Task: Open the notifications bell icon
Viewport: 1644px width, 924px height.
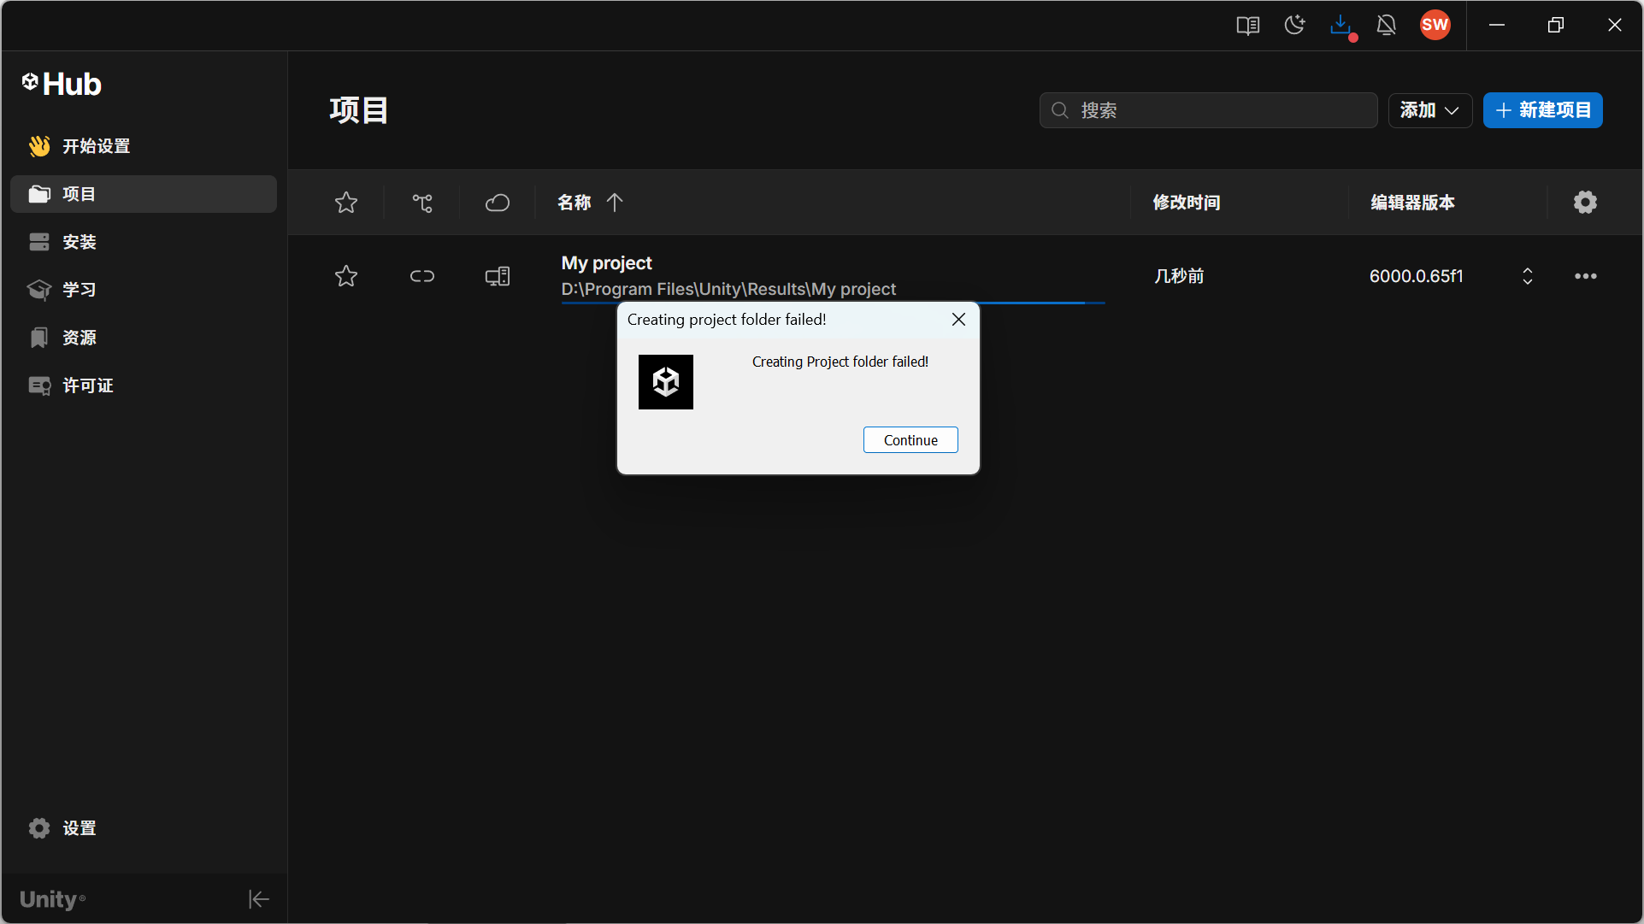Action: (1387, 26)
